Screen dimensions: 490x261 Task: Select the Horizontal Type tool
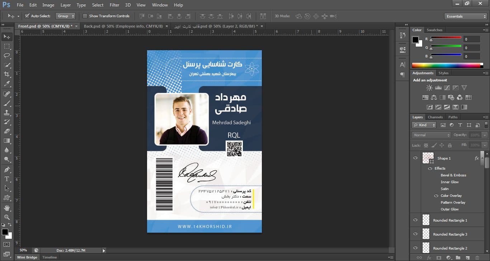(7, 179)
